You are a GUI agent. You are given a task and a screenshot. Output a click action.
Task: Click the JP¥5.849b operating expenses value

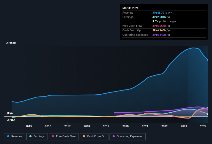pos(159,35)
